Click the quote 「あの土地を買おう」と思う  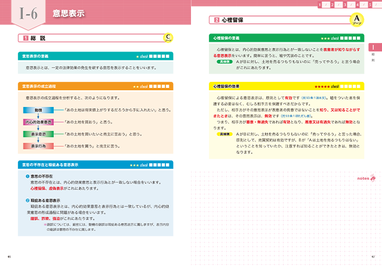tap(88, 122)
